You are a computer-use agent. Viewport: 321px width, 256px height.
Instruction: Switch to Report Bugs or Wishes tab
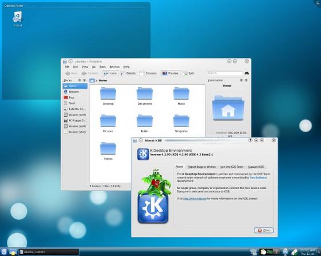[x=202, y=167]
